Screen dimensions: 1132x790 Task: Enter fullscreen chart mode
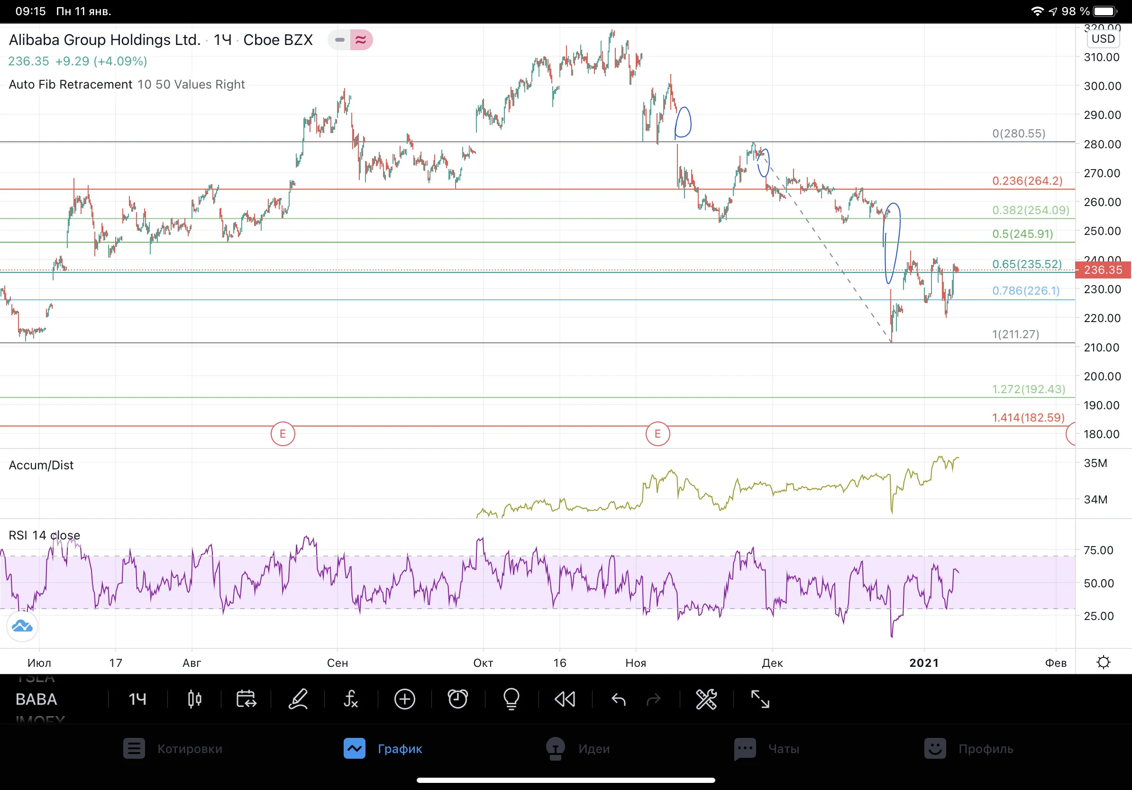[x=760, y=699]
